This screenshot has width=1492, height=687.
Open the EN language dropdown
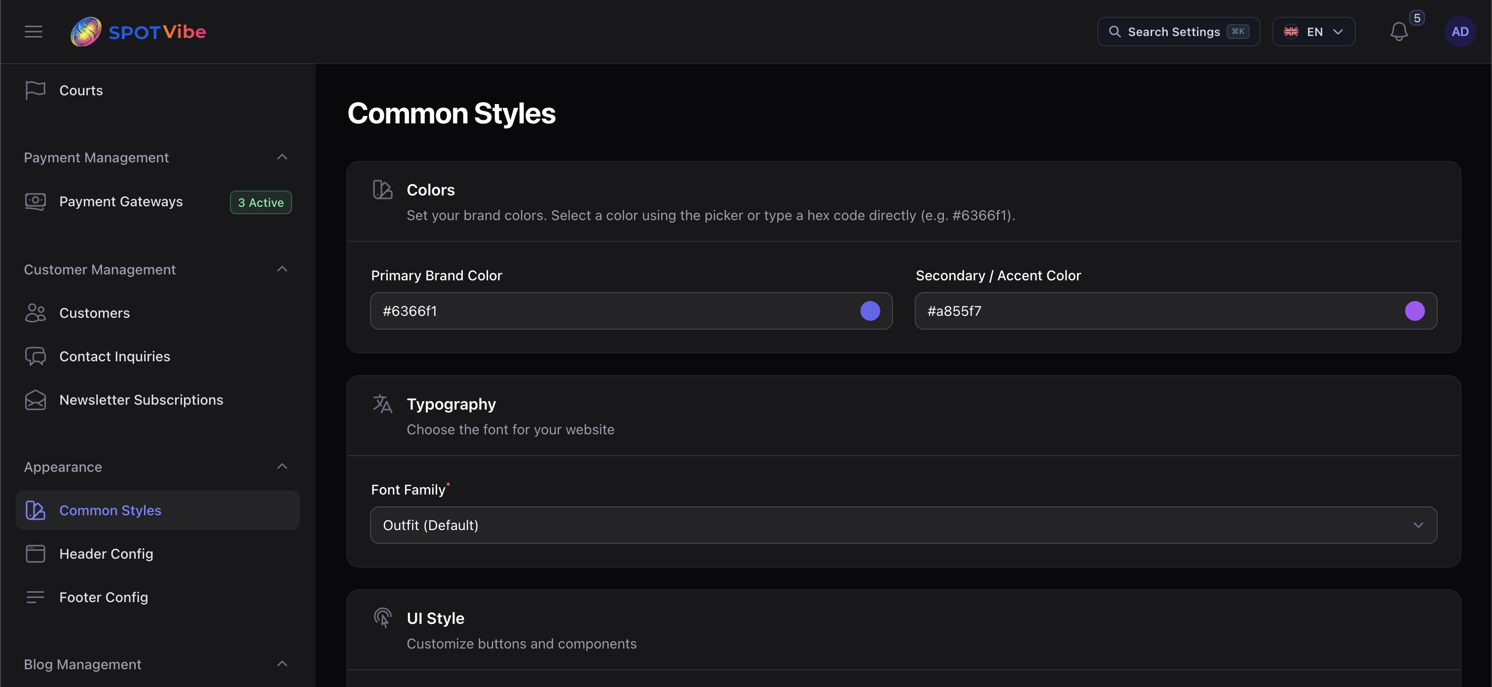click(1313, 31)
